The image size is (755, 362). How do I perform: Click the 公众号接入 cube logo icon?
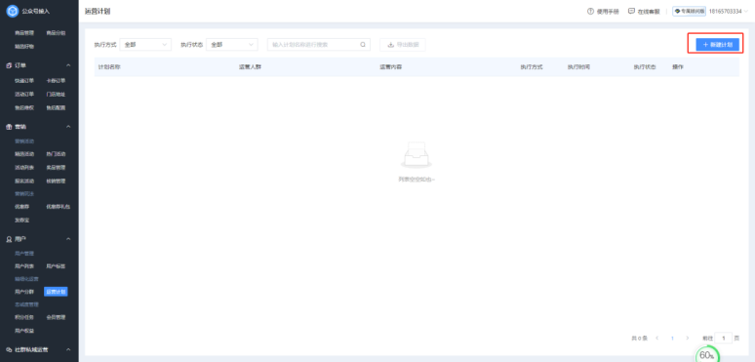click(12, 11)
